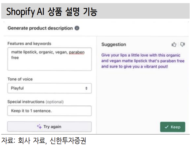Open the Tone of voice dropdown
This screenshot has height=148, width=195.
tap(50, 88)
